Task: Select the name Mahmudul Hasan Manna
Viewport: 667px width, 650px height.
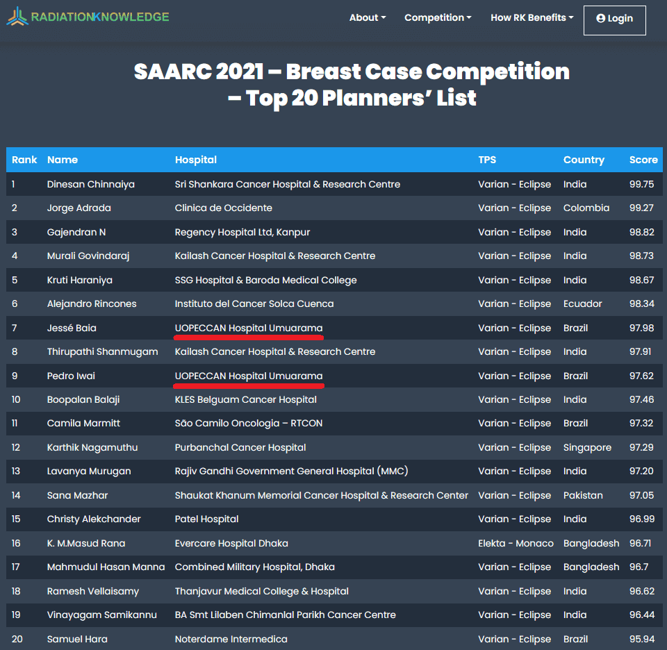Action: (x=106, y=567)
